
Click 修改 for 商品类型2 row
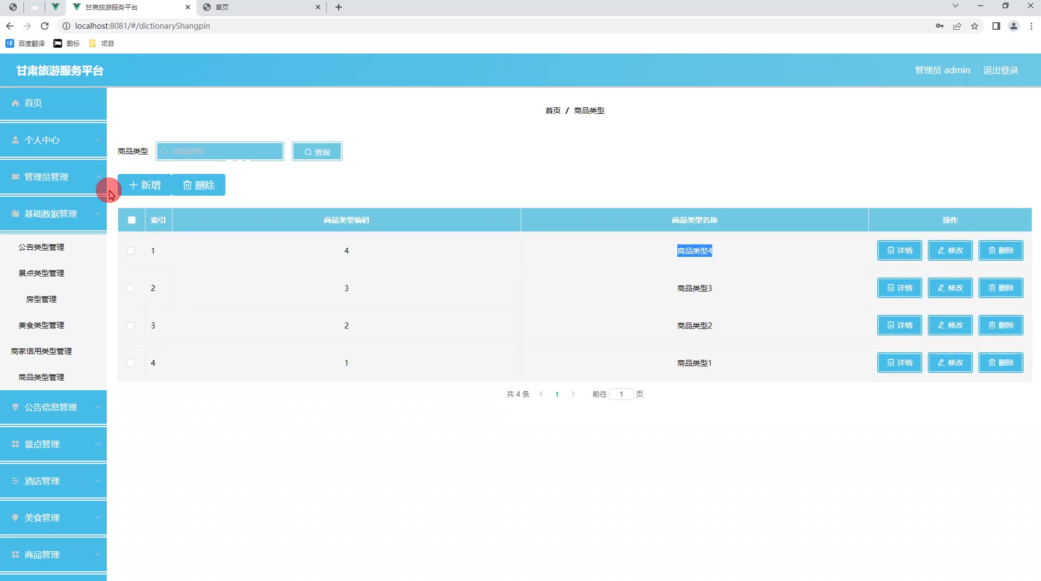(x=950, y=325)
